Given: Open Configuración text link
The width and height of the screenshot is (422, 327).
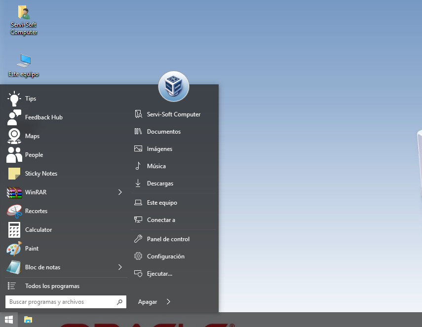Looking at the screenshot, I should (166, 256).
